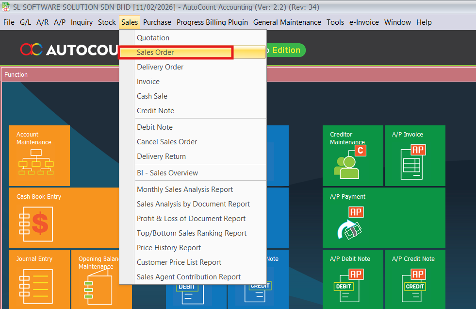Select Sales Order from the Sales menu
Viewport: 476px width, 309px height.
click(155, 52)
